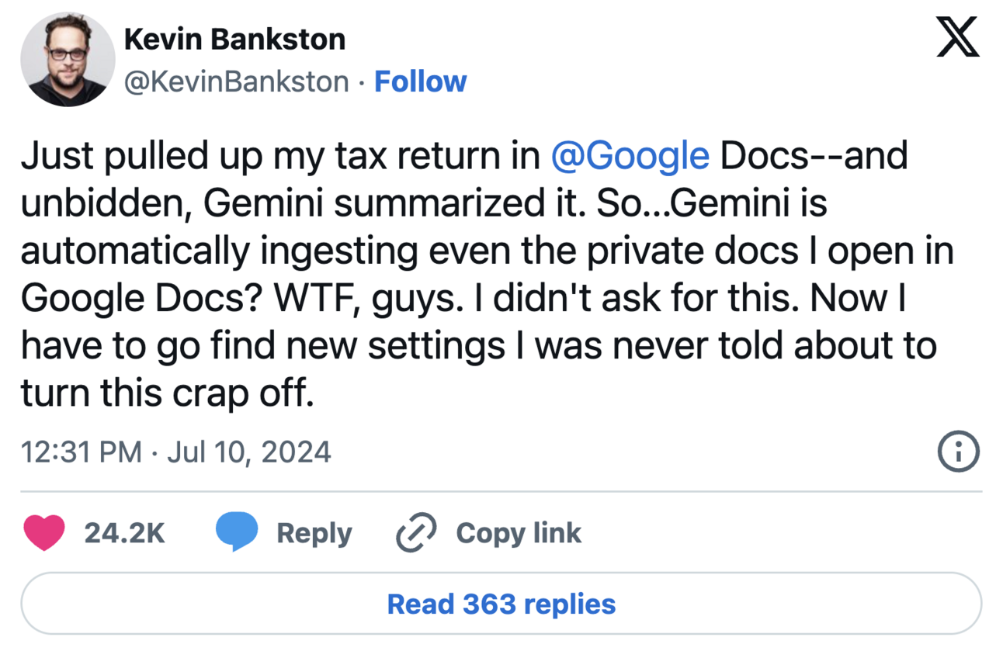Click the @KevinBankston handle

coord(236,81)
